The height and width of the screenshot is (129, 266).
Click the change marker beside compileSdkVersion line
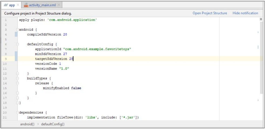coord(16,35)
